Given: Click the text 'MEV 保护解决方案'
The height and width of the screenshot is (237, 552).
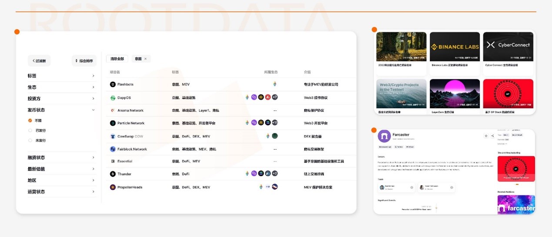Looking at the screenshot, I should pyautogui.click(x=318, y=187).
